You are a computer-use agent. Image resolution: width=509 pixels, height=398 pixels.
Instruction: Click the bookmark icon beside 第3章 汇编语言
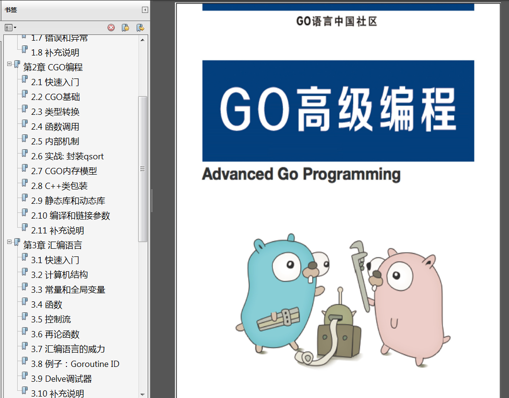17,242
